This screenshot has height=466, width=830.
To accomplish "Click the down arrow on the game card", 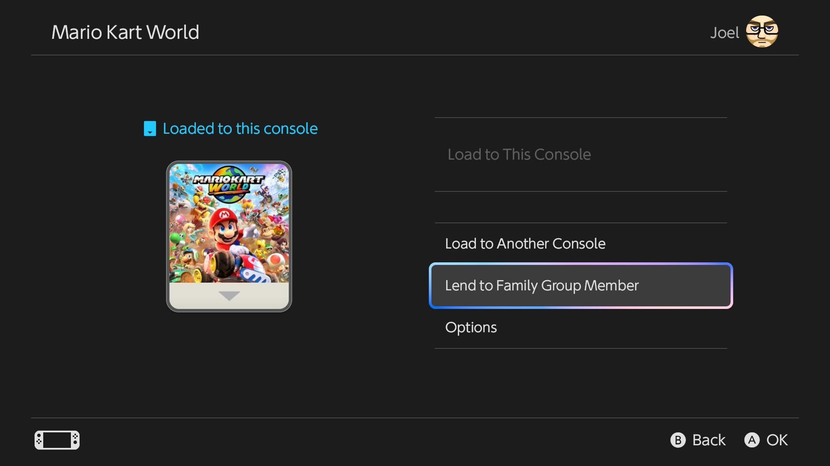I will 229,296.
